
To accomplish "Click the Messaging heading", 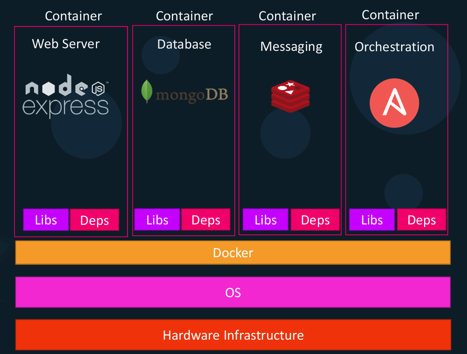I will 291,47.
